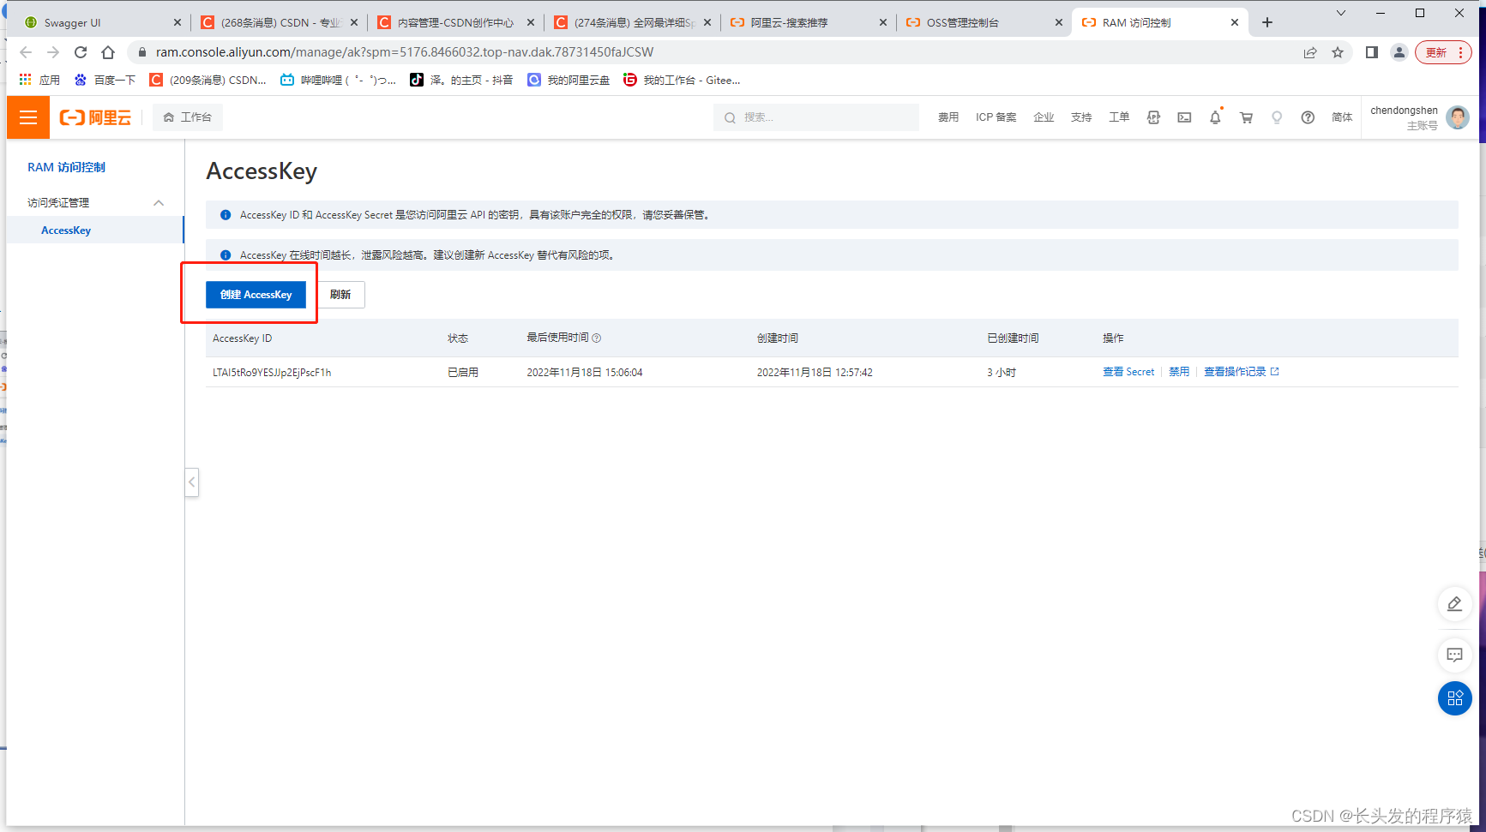Image resolution: width=1486 pixels, height=832 pixels.
Task: Click the 创建 AccessKey button
Action: tap(256, 295)
